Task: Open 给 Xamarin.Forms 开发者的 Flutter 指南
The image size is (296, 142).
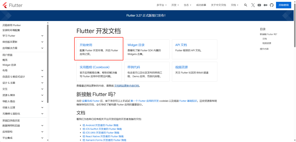Action: point(104,140)
